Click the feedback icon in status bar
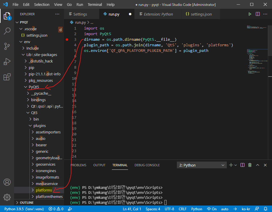The image size is (272, 212). coord(257,209)
